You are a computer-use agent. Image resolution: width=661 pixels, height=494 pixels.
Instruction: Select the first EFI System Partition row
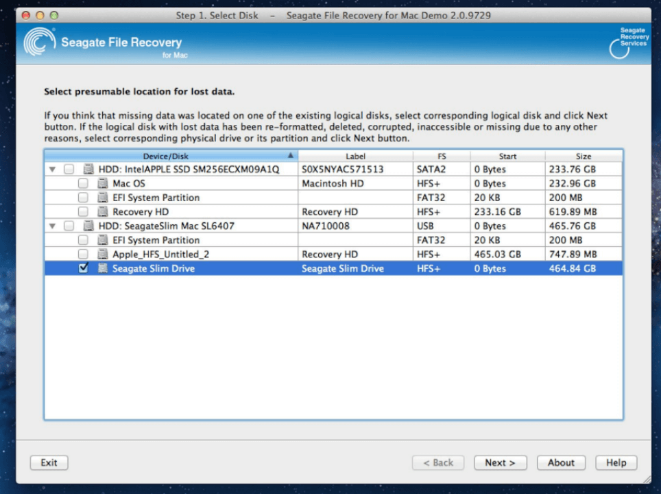tap(156, 198)
